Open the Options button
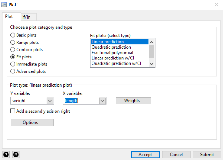This screenshot has height=160, width=223. click(32, 122)
